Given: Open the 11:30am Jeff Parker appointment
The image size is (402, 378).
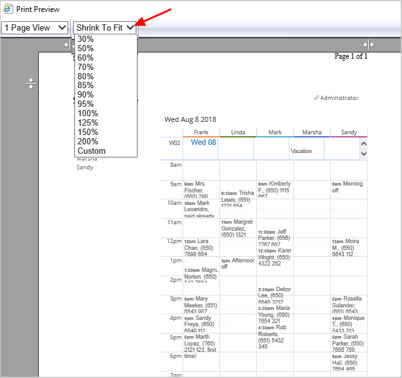Looking at the screenshot, I should click(x=275, y=238).
